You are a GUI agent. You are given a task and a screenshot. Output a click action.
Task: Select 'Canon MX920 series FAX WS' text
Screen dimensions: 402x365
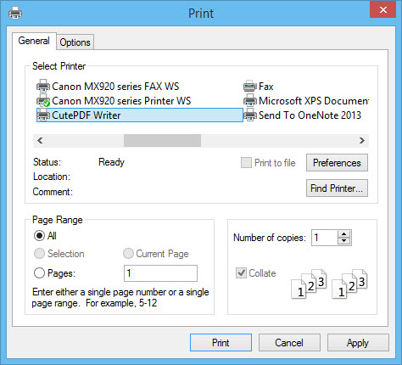pyautogui.click(x=115, y=86)
